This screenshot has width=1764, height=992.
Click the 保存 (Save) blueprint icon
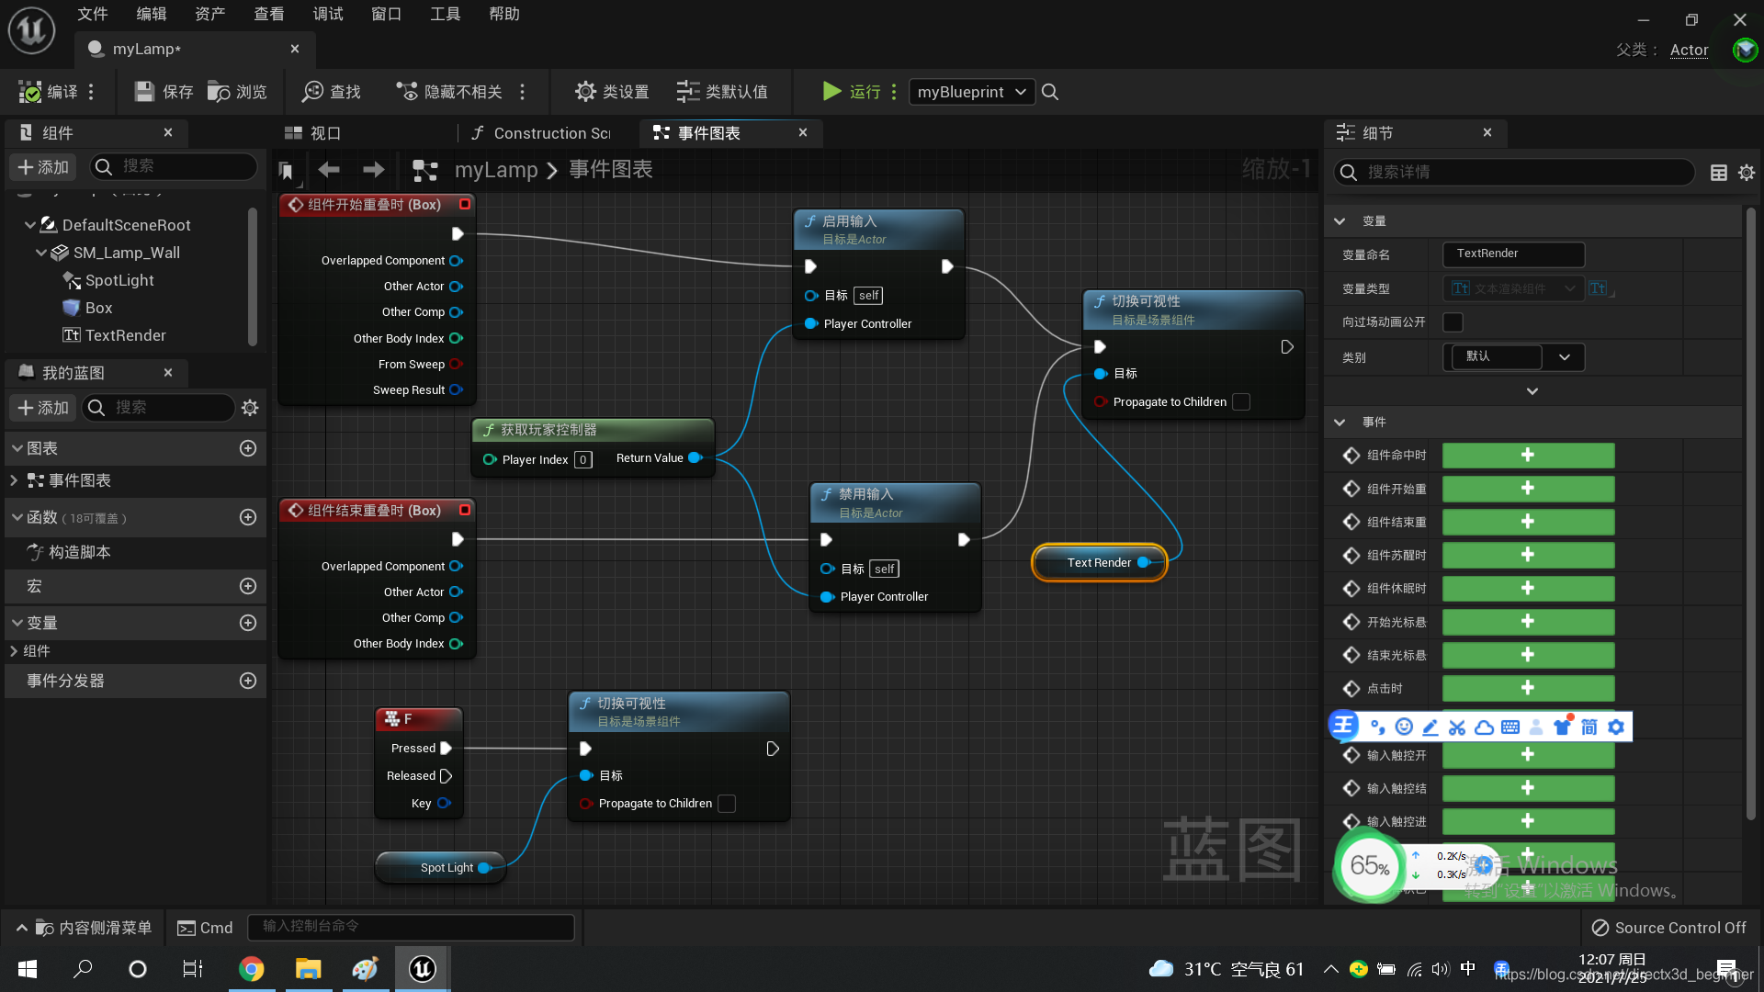point(144,92)
